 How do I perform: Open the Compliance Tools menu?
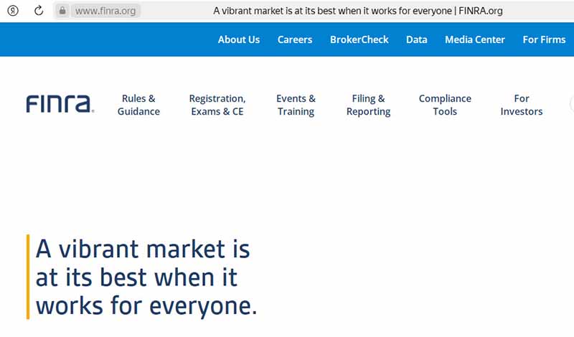[x=445, y=105]
